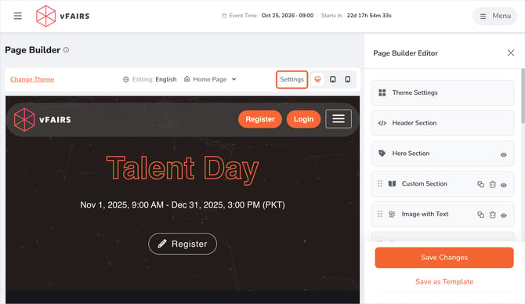Open the left hamburger sidebar menu
Viewport: 525px width, 304px height.
pyautogui.click(x=18, y=16)
